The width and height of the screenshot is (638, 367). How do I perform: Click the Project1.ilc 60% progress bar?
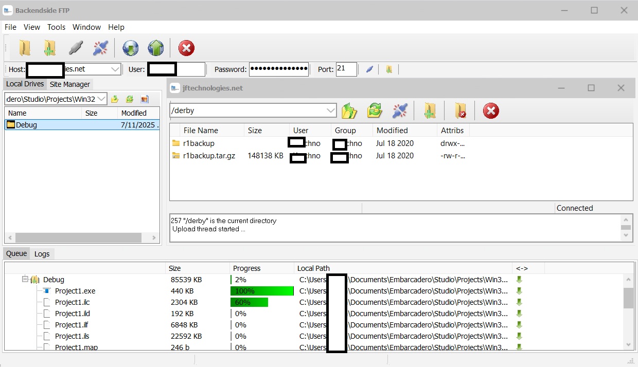point(249,302)
